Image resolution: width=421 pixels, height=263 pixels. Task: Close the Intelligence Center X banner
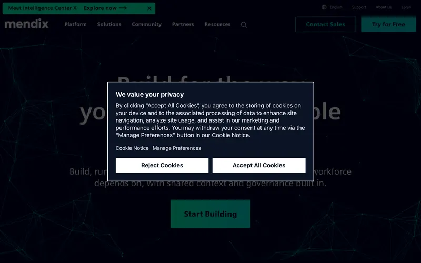pos(149,8)
